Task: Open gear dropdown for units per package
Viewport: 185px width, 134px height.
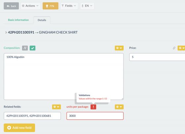Action: pos(119,107)
